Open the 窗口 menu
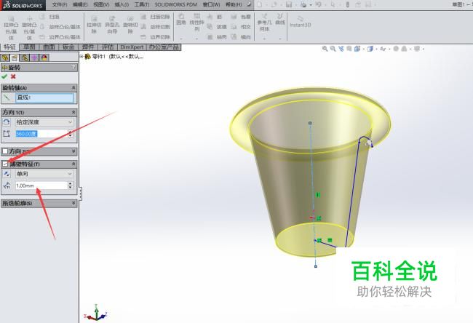 212,4
